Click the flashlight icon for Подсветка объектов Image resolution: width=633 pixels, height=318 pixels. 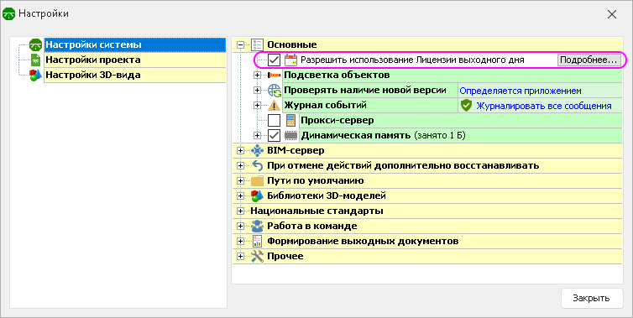[x=275, y=75]
